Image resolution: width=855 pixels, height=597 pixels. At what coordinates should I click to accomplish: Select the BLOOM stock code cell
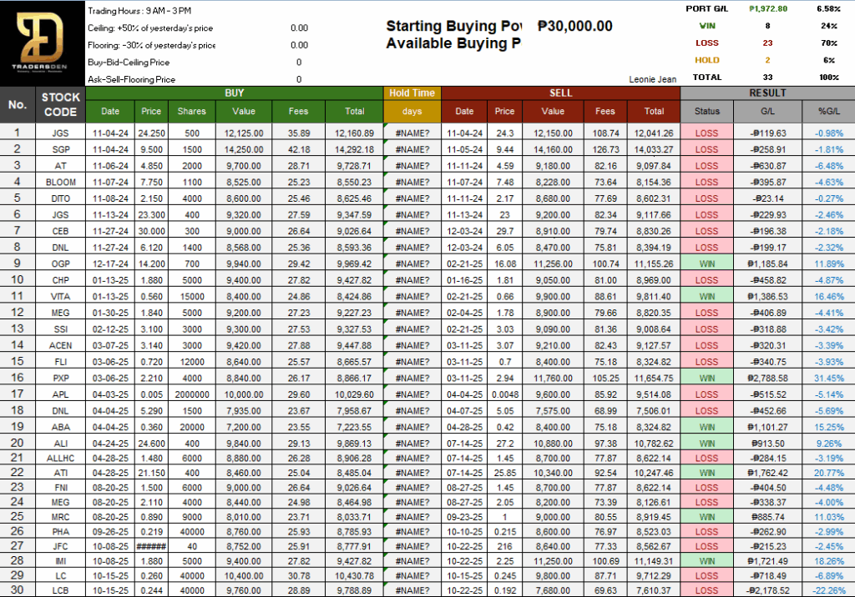60,182
